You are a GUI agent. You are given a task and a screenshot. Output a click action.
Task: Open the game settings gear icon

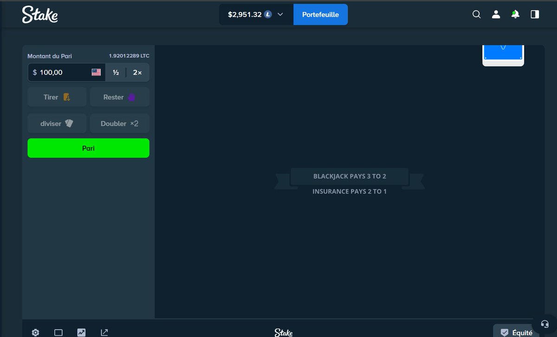(35, 332)
